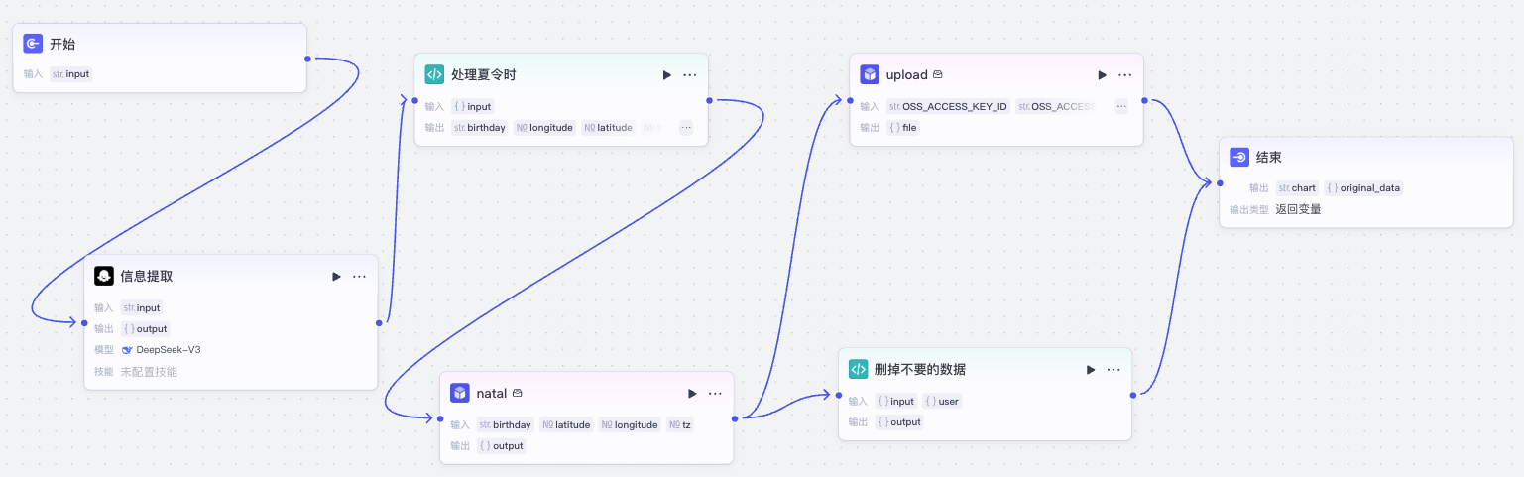Run the 信息提取 node with play button

coord(336,276)
